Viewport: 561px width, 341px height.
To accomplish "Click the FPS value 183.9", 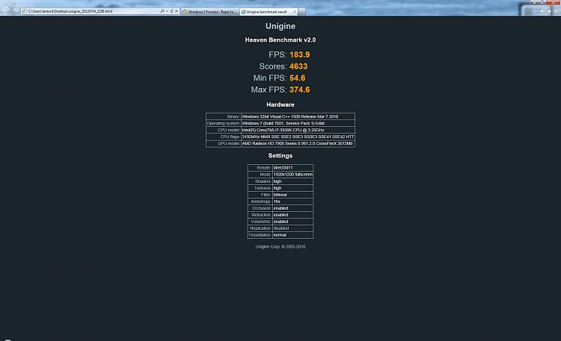I will tap(300, 54).
